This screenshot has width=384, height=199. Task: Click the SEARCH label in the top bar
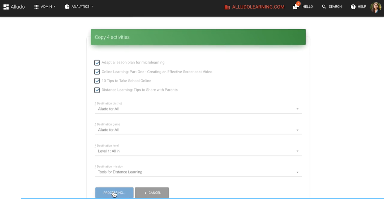click(335, 7)
